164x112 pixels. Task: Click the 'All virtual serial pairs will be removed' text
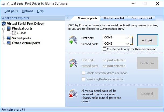(101, 96)
